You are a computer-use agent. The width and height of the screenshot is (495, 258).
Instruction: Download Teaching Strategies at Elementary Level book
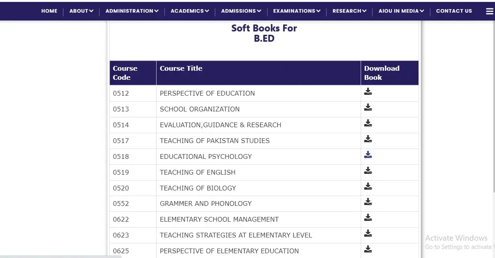pos(368,234)
